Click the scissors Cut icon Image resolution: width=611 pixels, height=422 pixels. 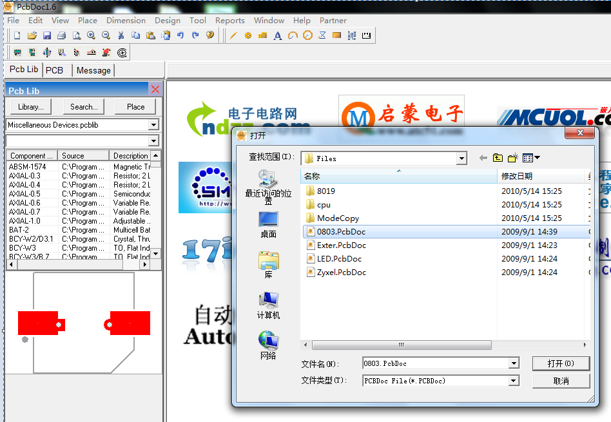pyautogui.click(x=121, y=35)
